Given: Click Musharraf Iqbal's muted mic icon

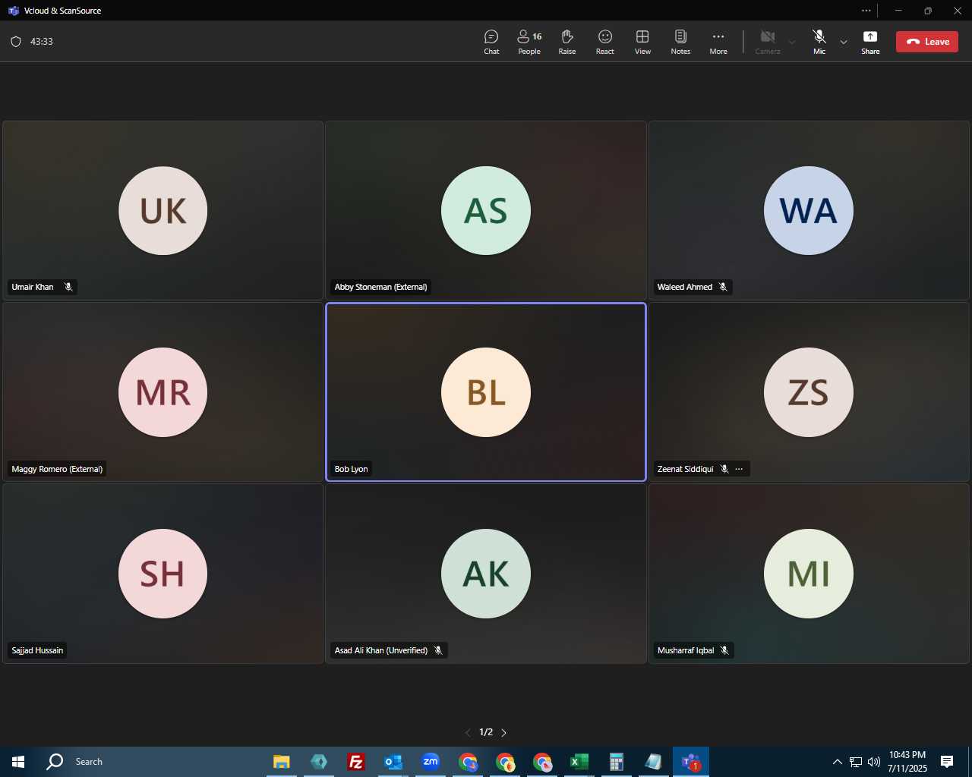Looking at the screenshot, I should 724,650.
